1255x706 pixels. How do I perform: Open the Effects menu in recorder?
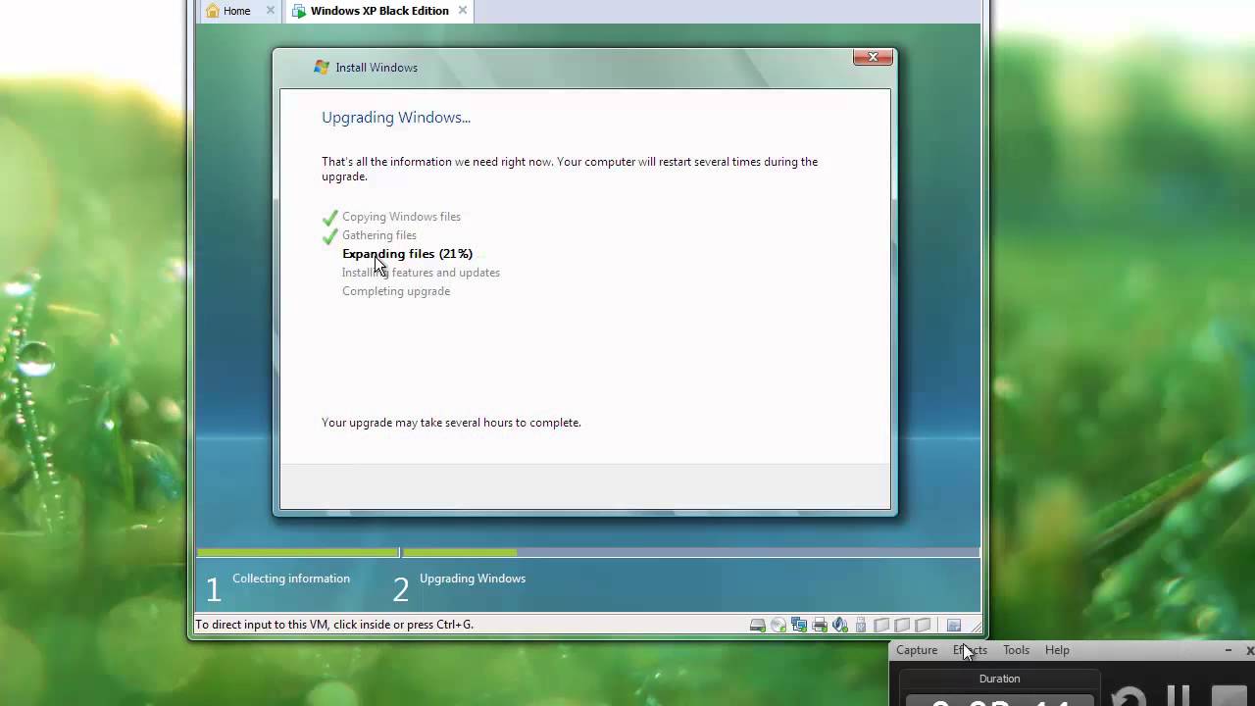click(x=970, y=650)
